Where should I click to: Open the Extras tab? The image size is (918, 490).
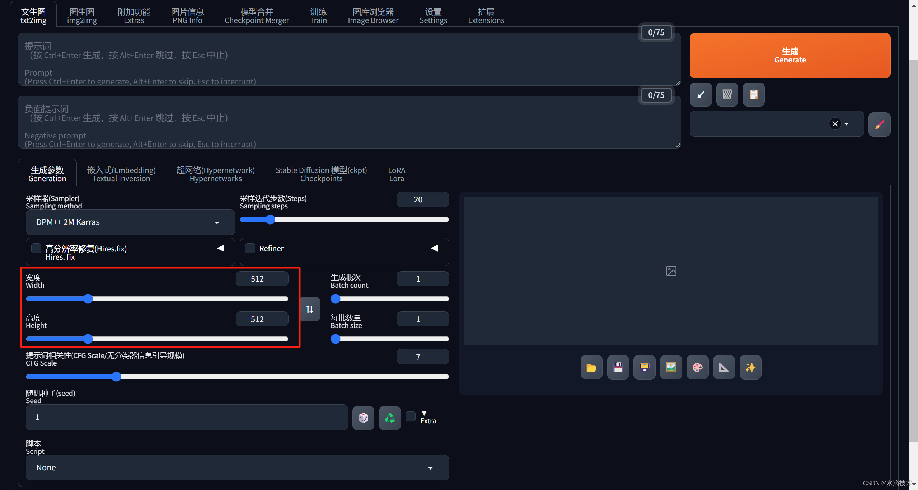tap(134, 16)
